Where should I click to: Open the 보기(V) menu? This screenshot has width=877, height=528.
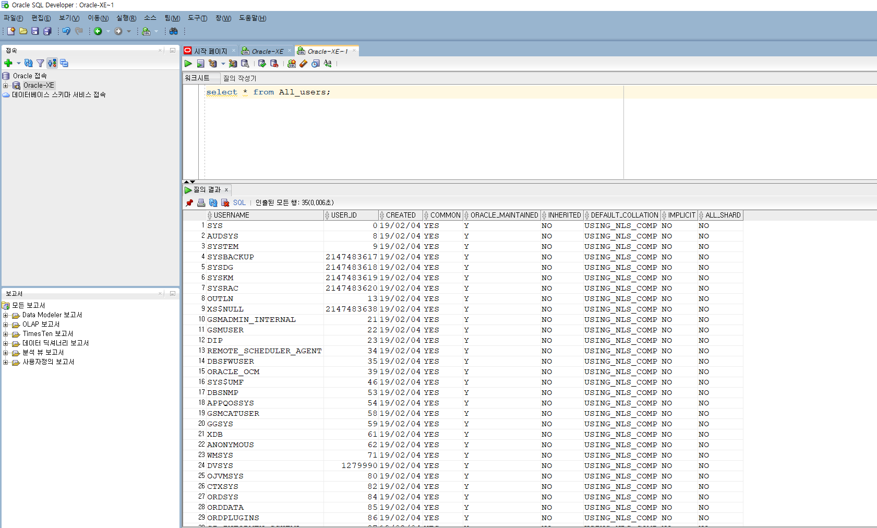[x=69, y=18]
